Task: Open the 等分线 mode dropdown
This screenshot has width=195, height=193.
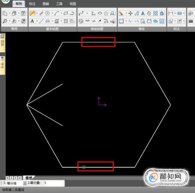Action: (25, 183)
